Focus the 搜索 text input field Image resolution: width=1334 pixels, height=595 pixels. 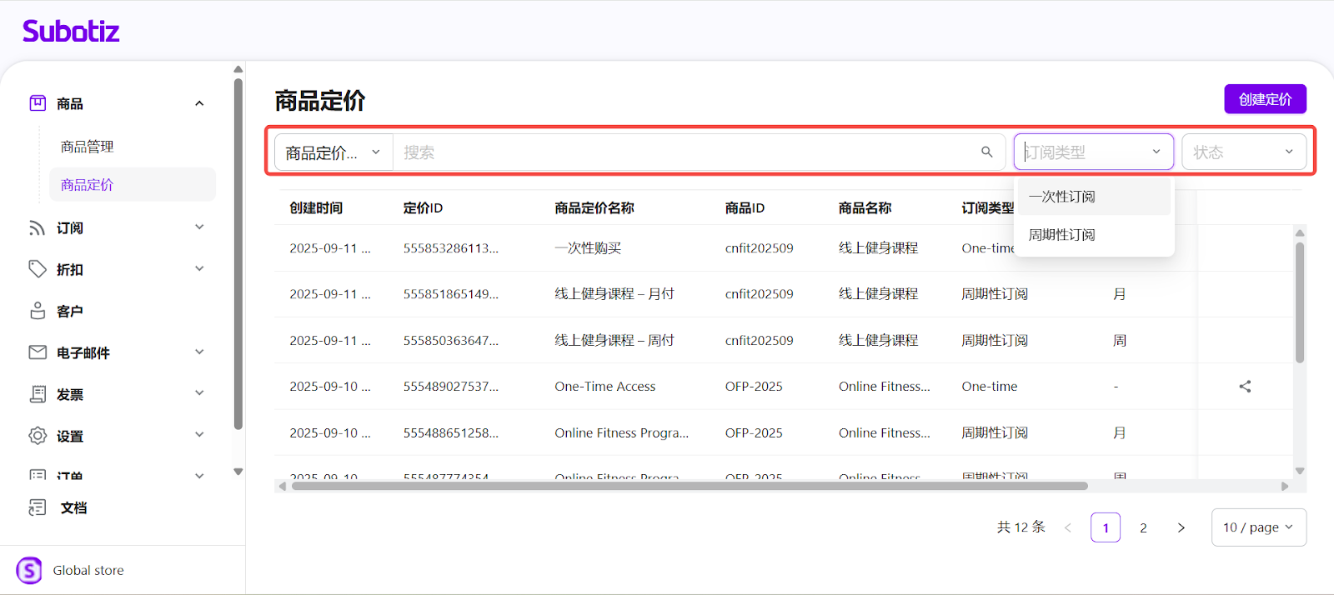684,152
